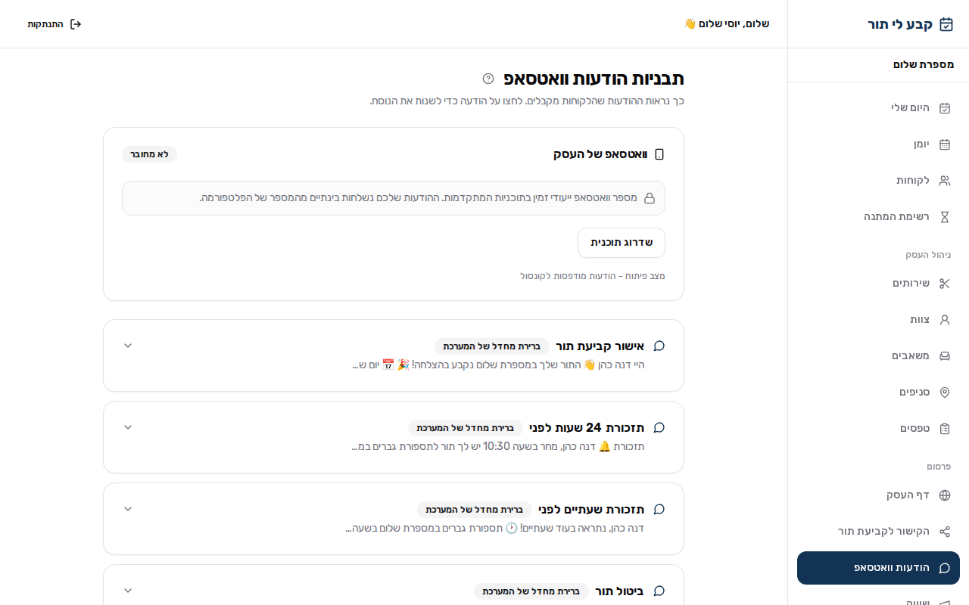Open משאבים in the sidebar
The image size is (969, 605).
[x=878, y=356]
